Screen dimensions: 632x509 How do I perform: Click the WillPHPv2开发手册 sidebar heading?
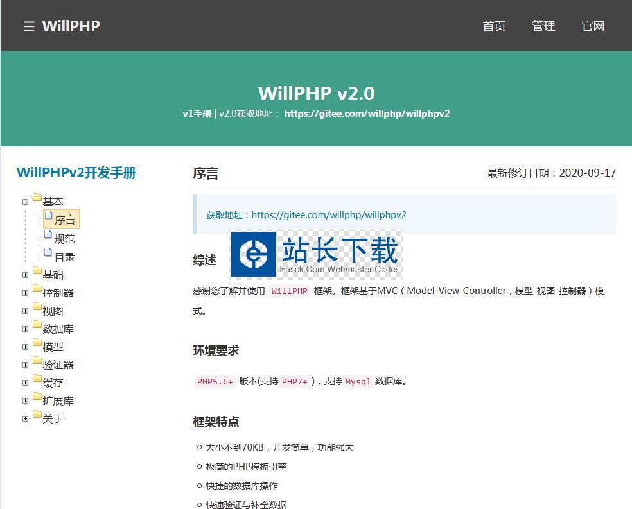pos(76,173)
